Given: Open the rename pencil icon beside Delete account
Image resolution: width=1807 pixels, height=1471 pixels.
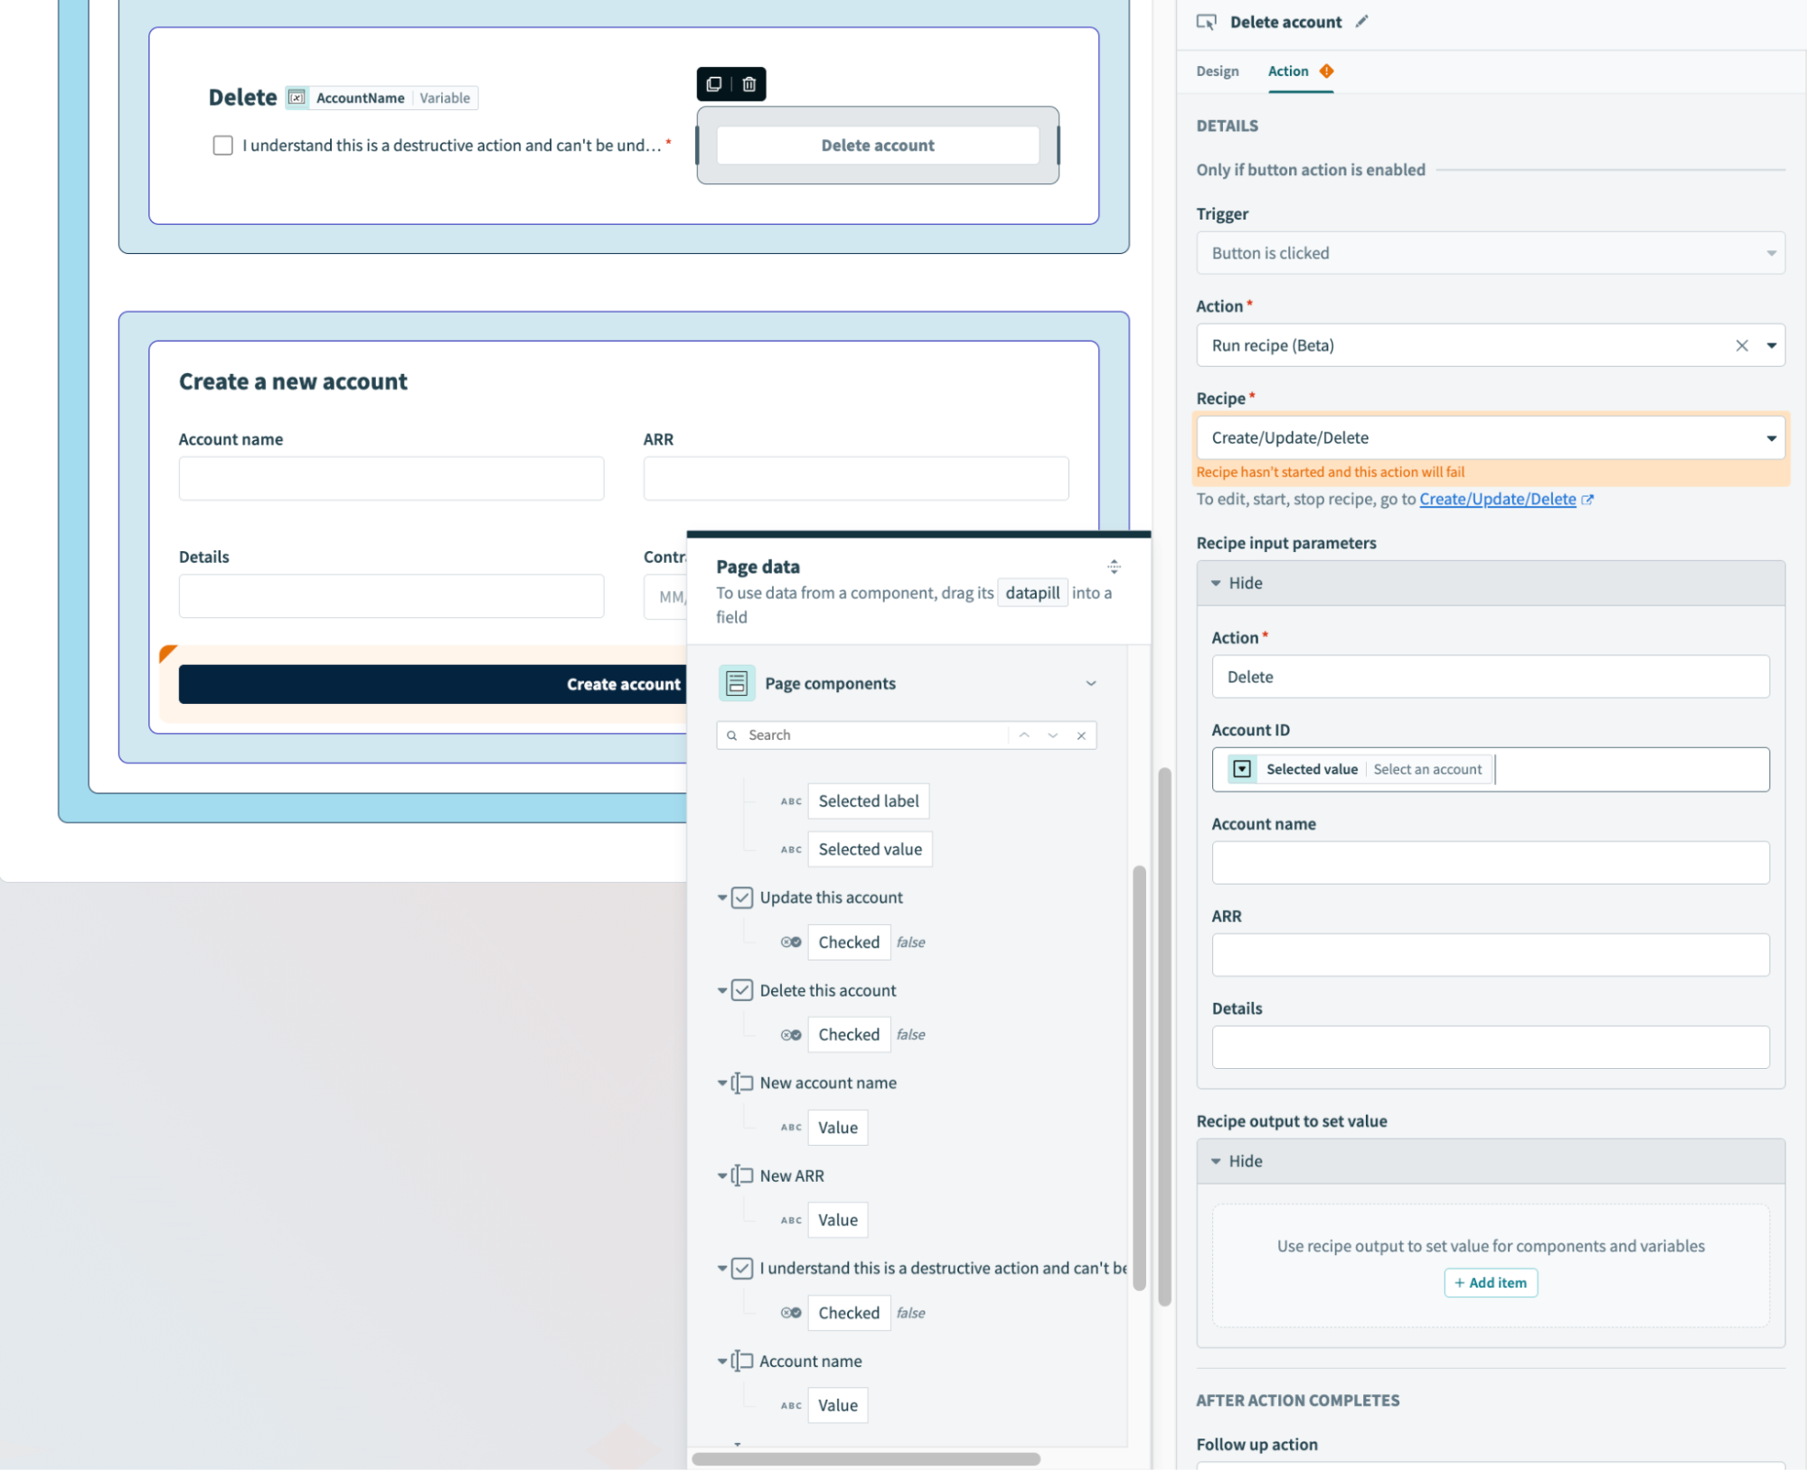Looking at the screenshot, I should (1361, 21).
